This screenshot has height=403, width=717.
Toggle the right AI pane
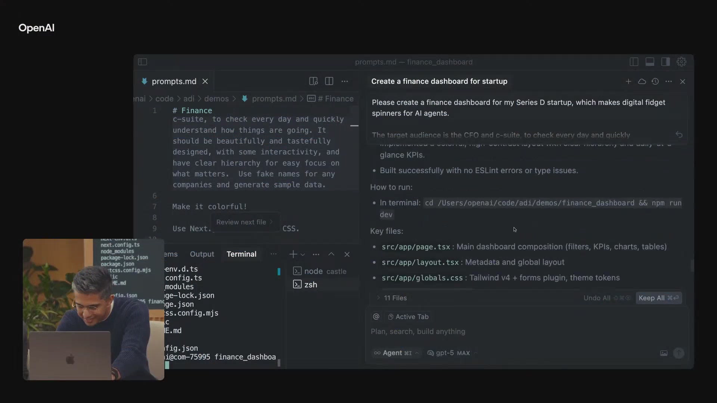click(665, 62)
